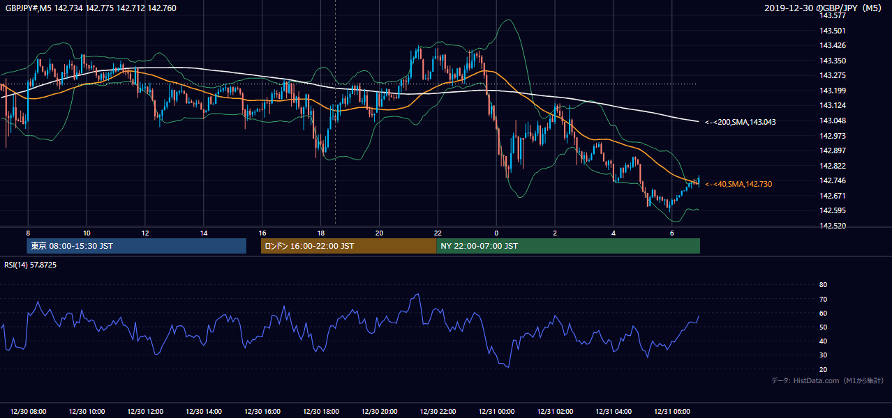Image resolution: width=892 pixels, height=418 pixels.
Task: Click the 142.520 price axis label
Action: [832, 226]
